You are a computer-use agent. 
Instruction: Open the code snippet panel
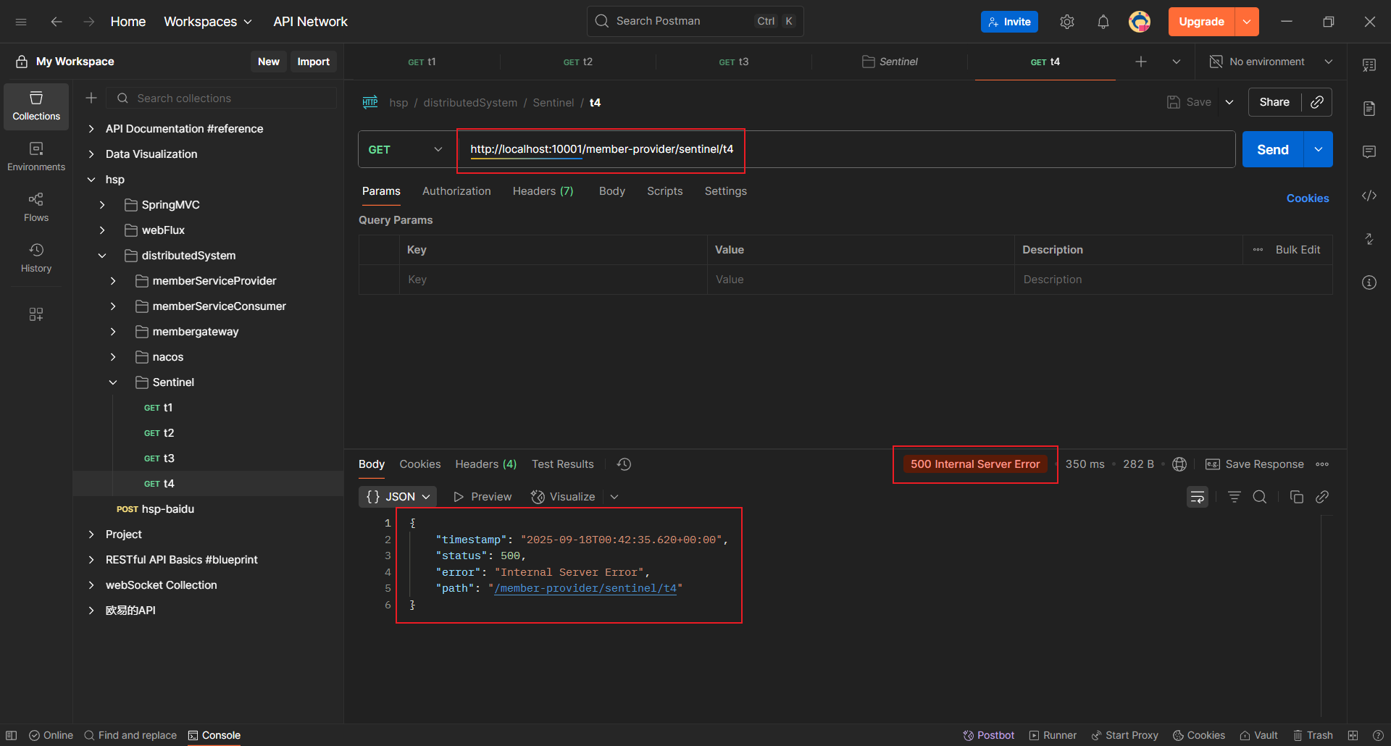1369,196
